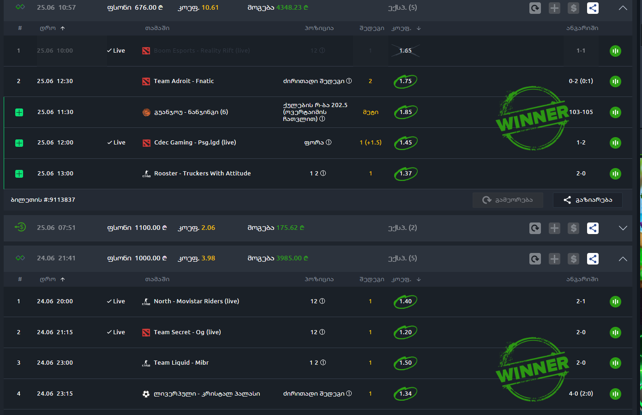
Task: Click the info icon after ჩათვლით) in the basketball row
Action: (x=322, y=119)
